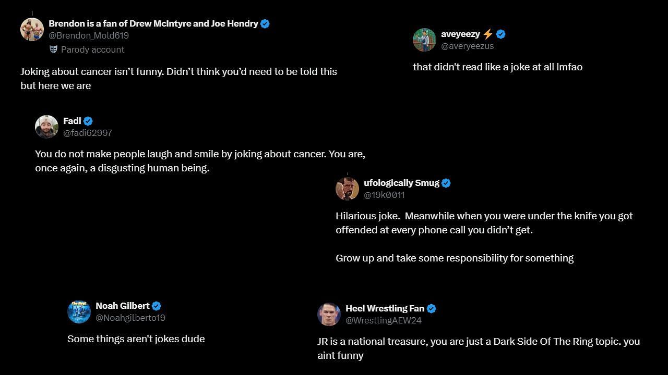The image size is (668, 375).
Task: Click the Parody account mask icon
Action: pyautogui.click(x=53, y=49)
